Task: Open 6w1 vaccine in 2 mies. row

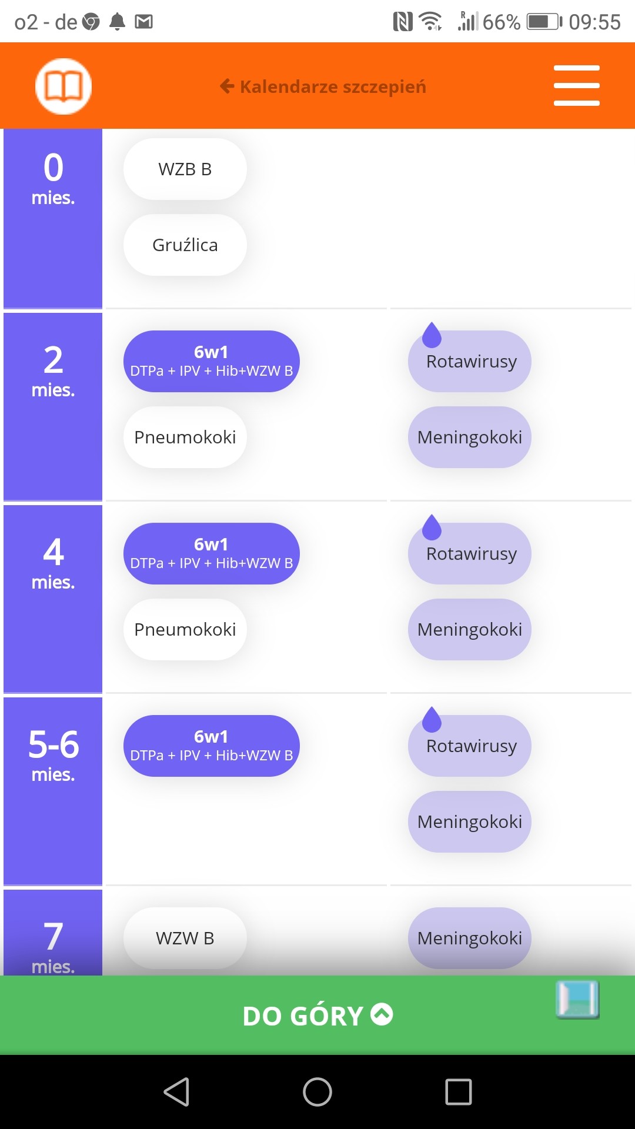Action: (211, 361)
